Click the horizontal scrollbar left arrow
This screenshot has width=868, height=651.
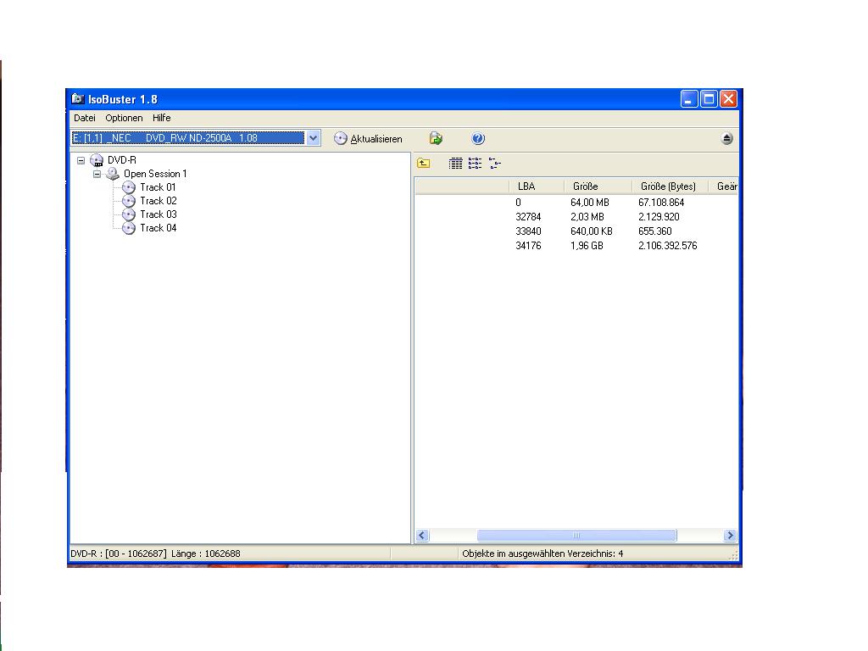(x=422, y=536)
